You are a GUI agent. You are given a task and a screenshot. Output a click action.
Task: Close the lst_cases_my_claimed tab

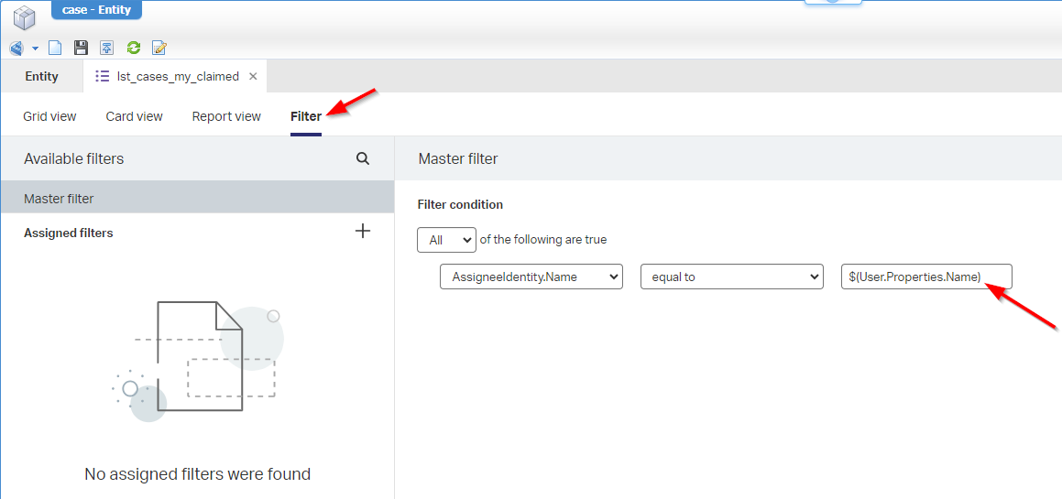tap(253, 77)
